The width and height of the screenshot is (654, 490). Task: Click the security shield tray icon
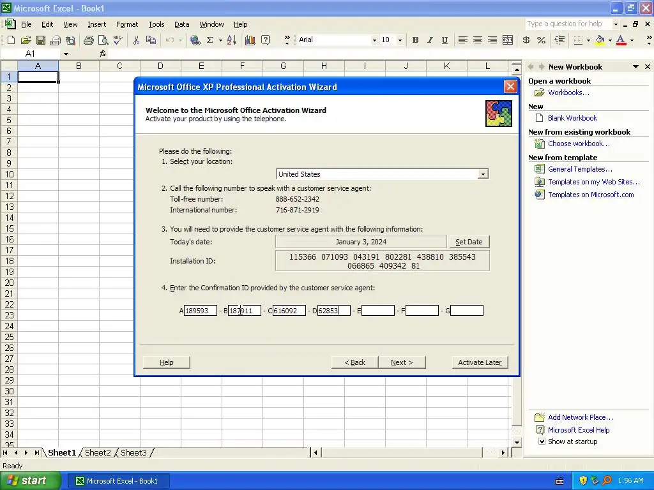pyautogui.click(x=583, y=480)
